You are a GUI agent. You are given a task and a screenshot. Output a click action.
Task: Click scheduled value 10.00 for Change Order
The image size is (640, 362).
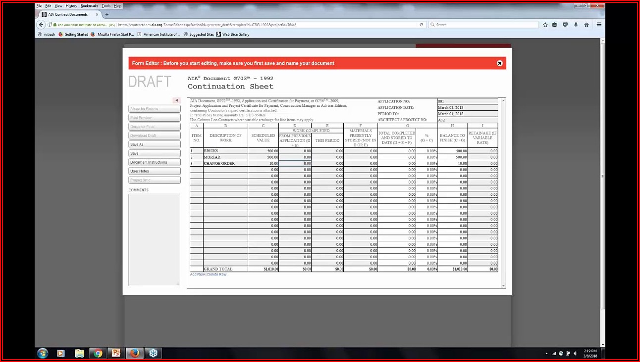coord(263,163)
